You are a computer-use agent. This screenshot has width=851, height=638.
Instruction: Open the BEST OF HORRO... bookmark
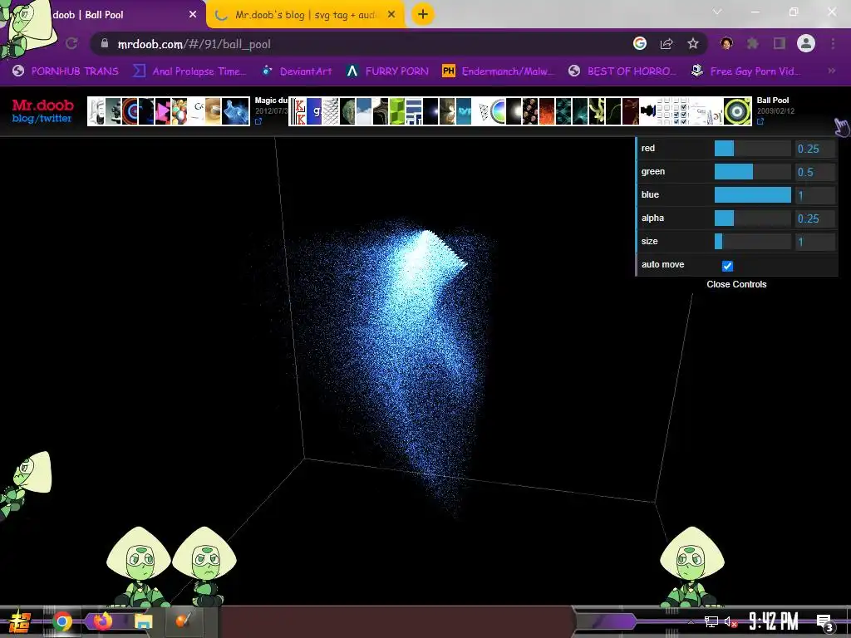622,71
